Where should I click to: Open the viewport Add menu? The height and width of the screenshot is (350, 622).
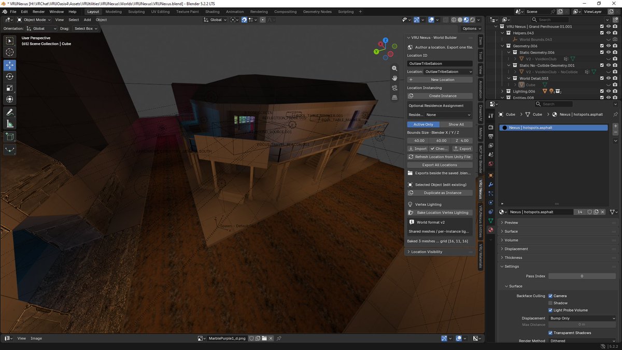[87, 20]
